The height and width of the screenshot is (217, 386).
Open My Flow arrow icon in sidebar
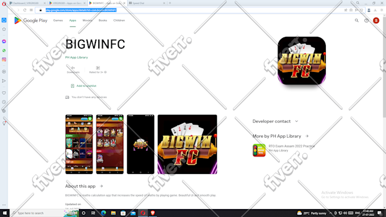point(4,81)
